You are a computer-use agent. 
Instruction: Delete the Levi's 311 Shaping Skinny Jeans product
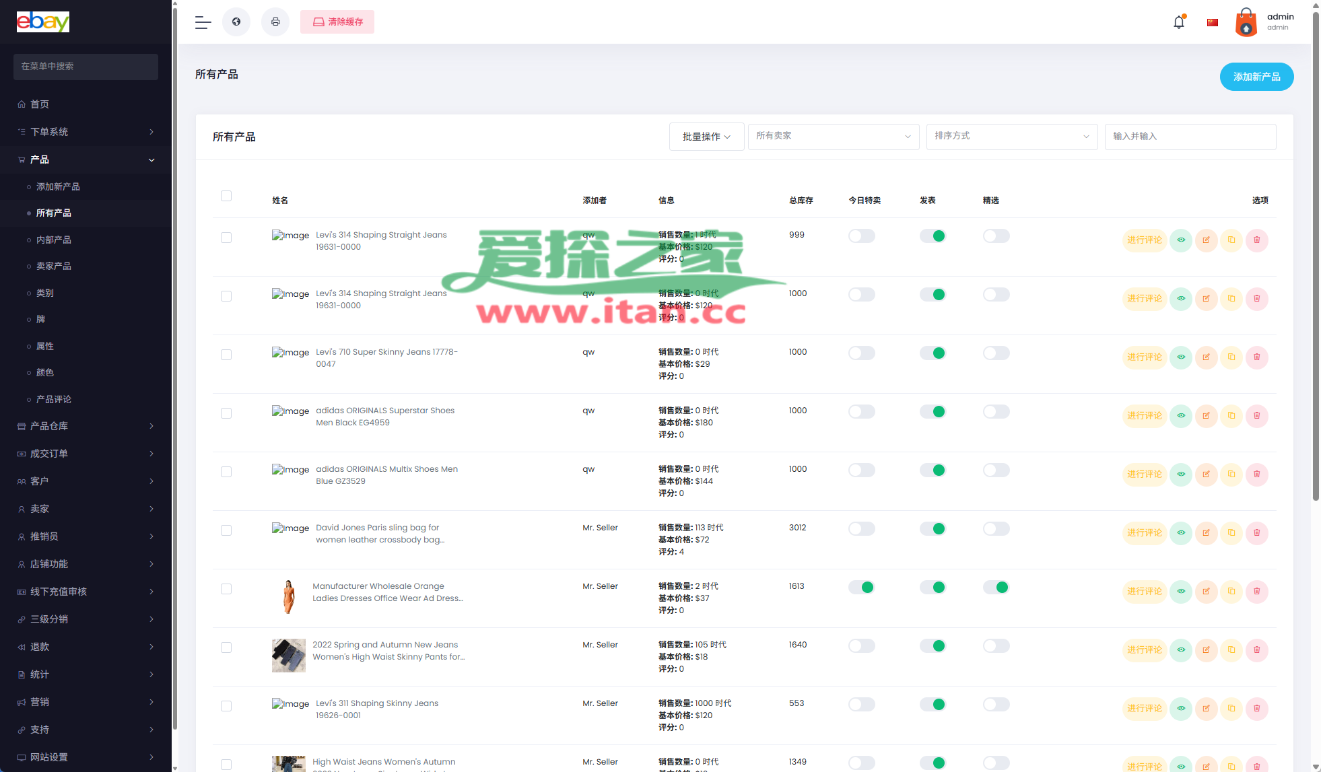(x=1256, y=709)
